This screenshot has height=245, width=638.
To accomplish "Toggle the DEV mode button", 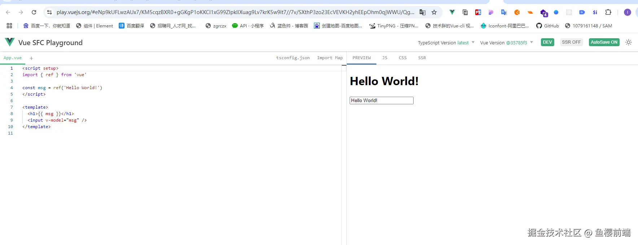I will (x=547, y=42).
